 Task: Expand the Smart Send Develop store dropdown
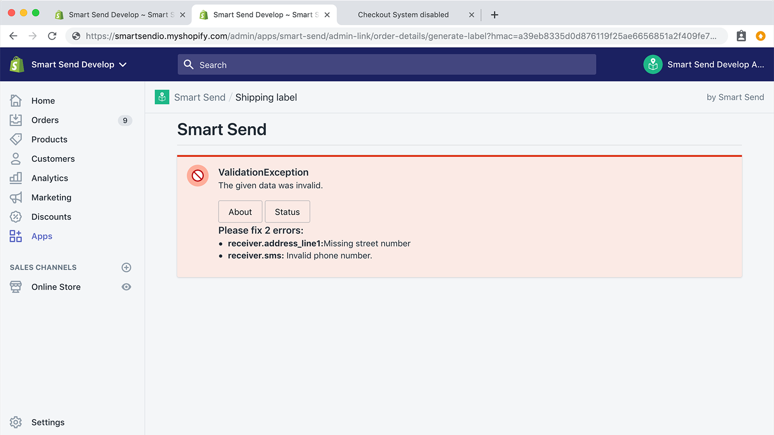pos(79,64)
